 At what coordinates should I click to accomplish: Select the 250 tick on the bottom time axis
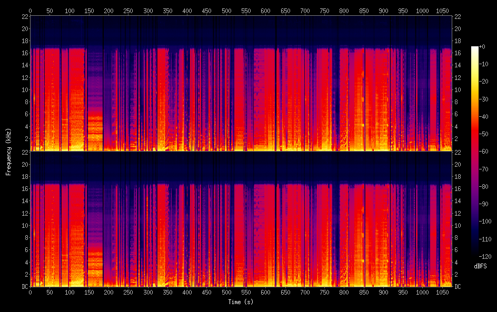pyautogui.click(x=128, y=292)
